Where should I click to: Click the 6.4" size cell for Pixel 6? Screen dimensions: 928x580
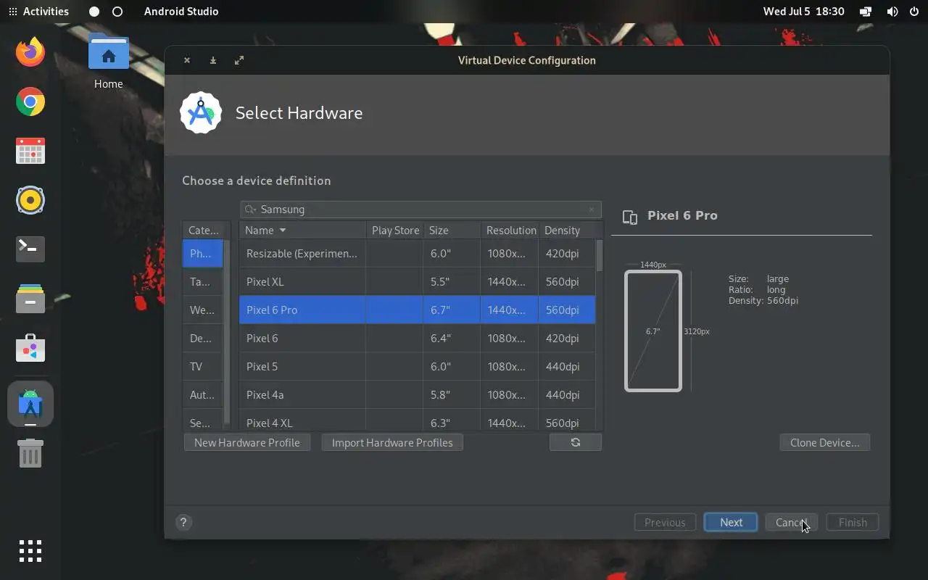452,338
